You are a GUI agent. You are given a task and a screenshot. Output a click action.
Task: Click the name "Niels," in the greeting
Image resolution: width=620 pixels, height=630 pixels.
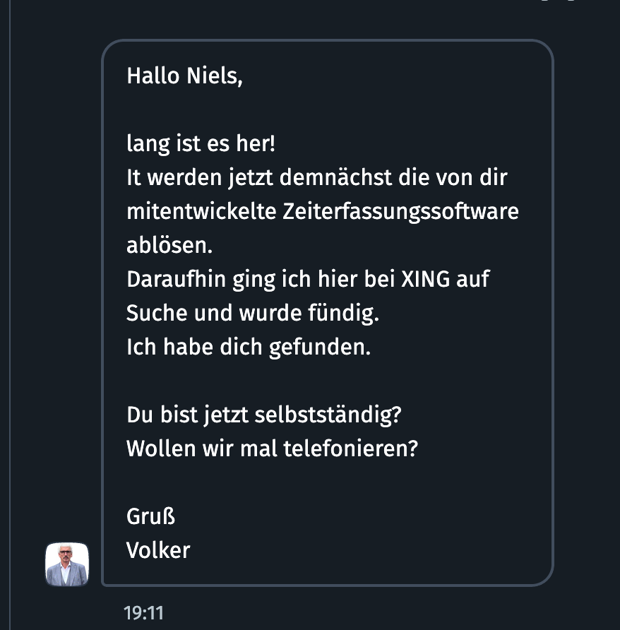tap(214, 76)
